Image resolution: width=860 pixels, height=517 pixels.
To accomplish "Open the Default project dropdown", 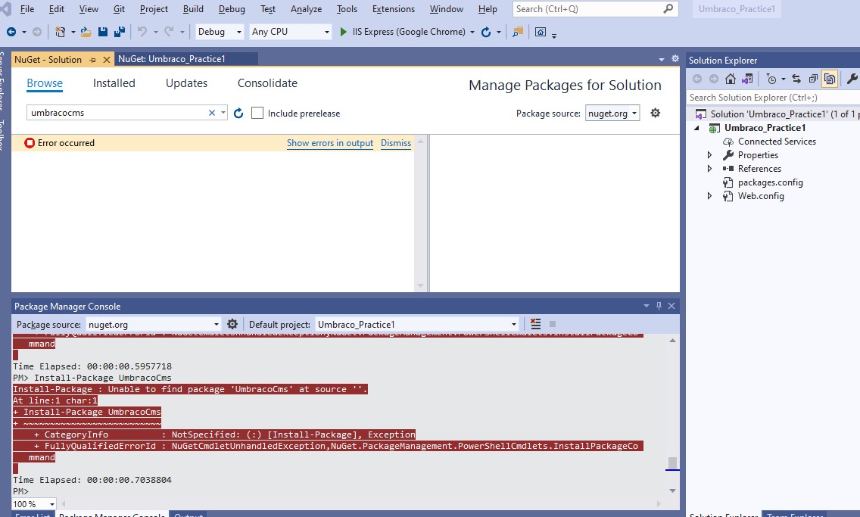I will 417,324.
